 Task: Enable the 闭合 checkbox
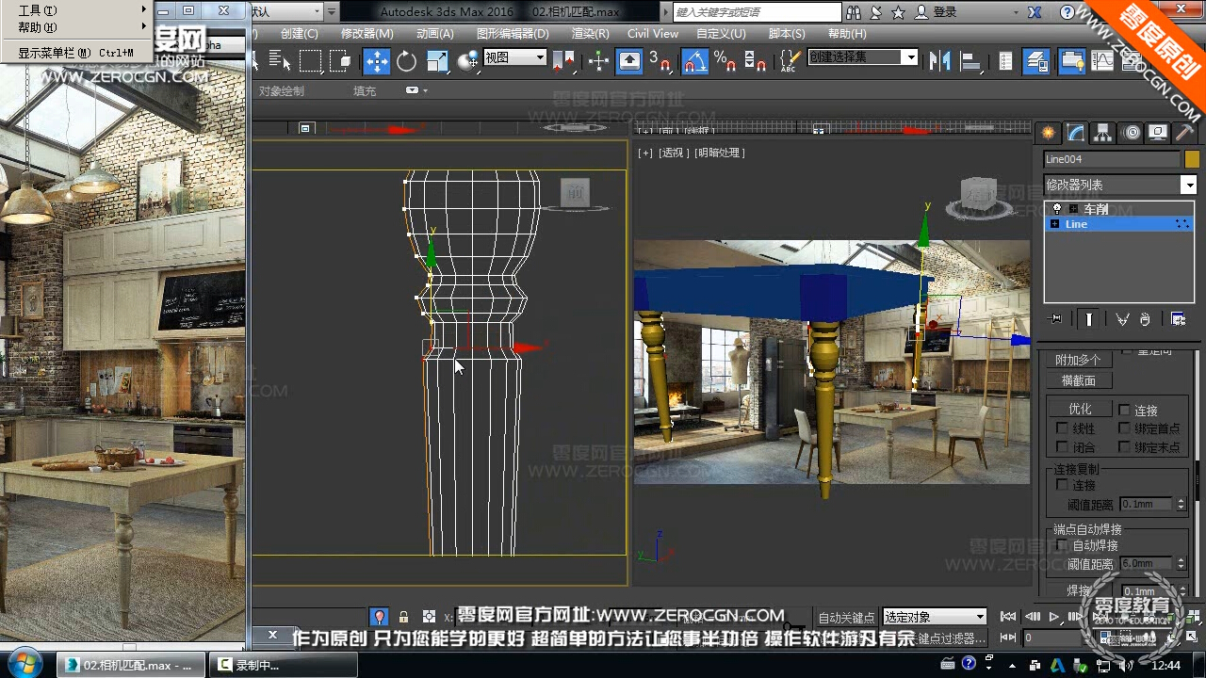click(1062, 447)
